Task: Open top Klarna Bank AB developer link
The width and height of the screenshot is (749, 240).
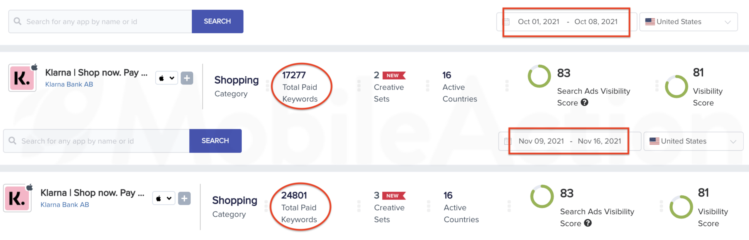Action: pyautogui.click(x=69, y=84)
